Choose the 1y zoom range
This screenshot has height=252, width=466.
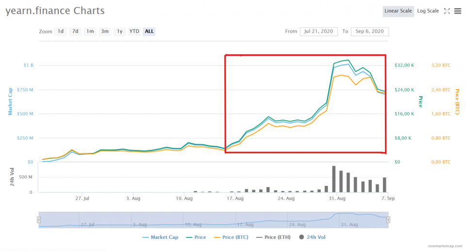(120, 32)
